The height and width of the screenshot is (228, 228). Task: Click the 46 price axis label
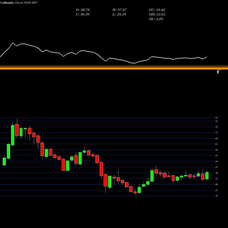click(217, 161)
